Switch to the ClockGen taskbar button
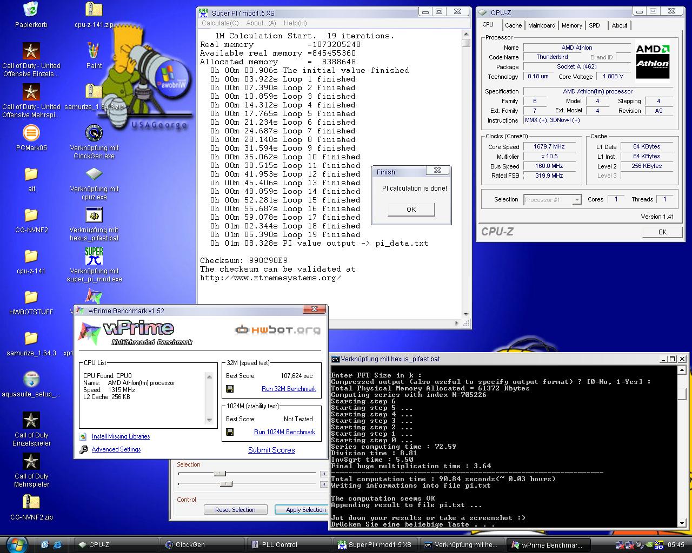The height and width of the screenshot is (553, 692). point(203,544)
